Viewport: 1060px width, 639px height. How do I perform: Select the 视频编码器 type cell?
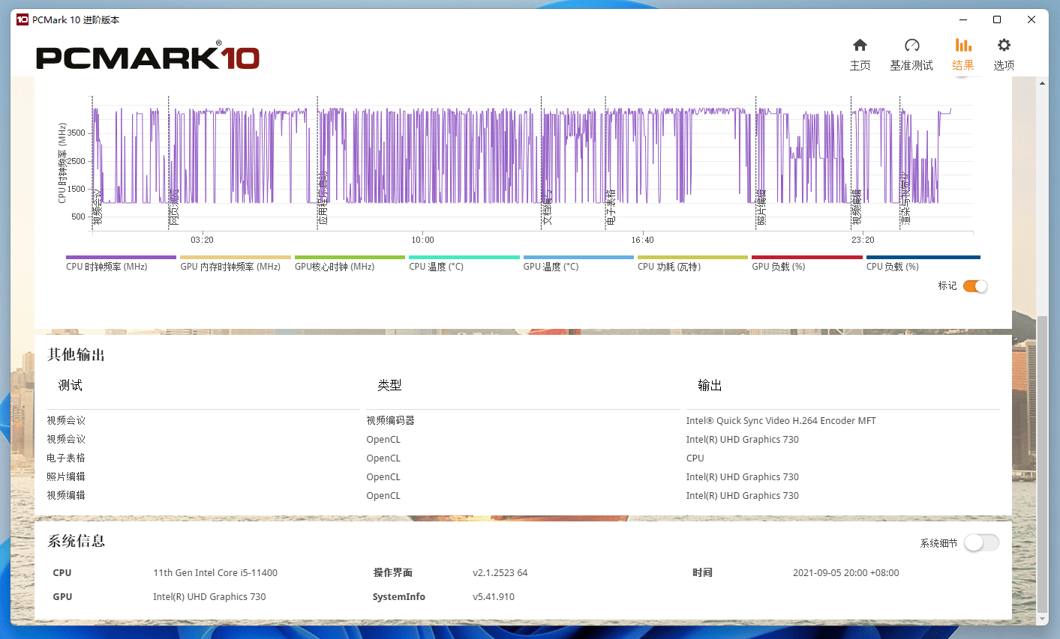tap(390, 421)
